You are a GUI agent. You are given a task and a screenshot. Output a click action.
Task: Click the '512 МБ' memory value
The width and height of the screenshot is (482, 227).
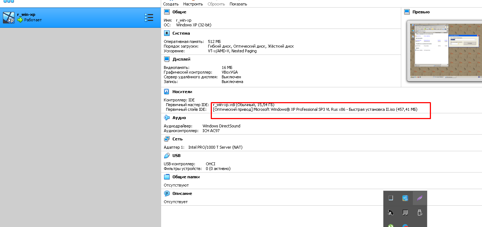(214, 42)
